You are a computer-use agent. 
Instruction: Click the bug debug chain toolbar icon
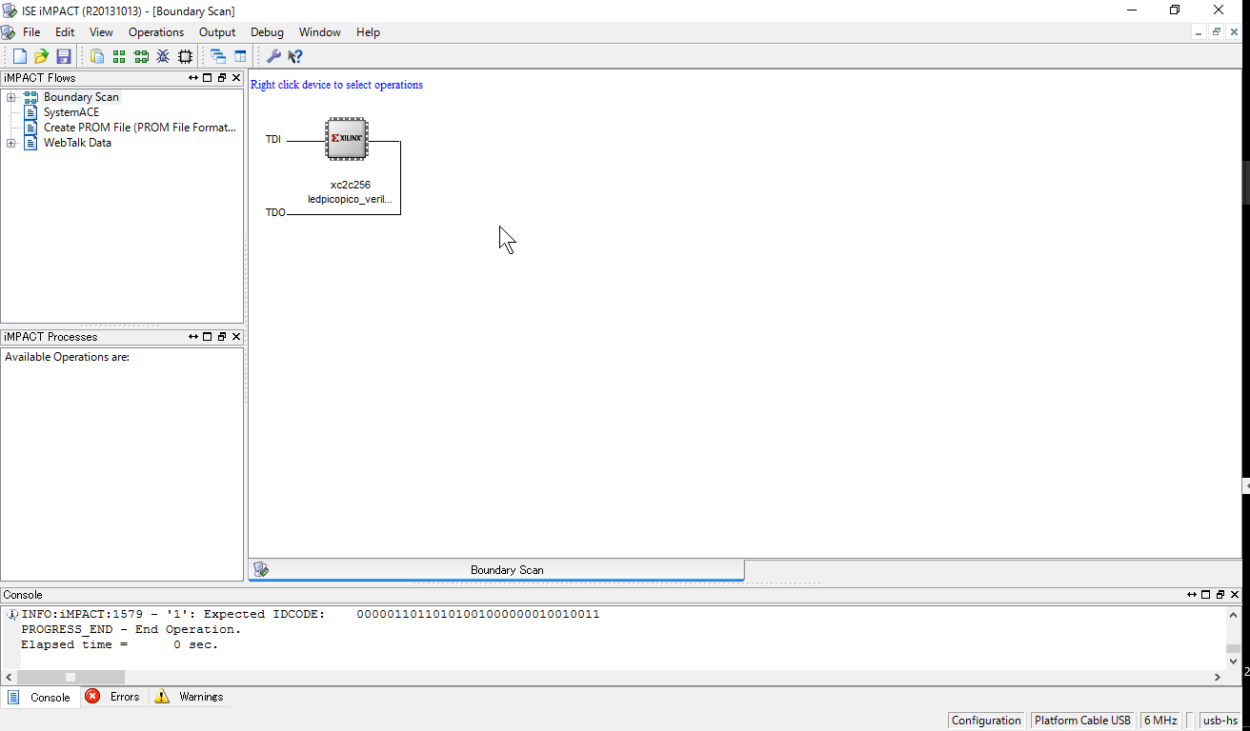click(x=163, y=56)
